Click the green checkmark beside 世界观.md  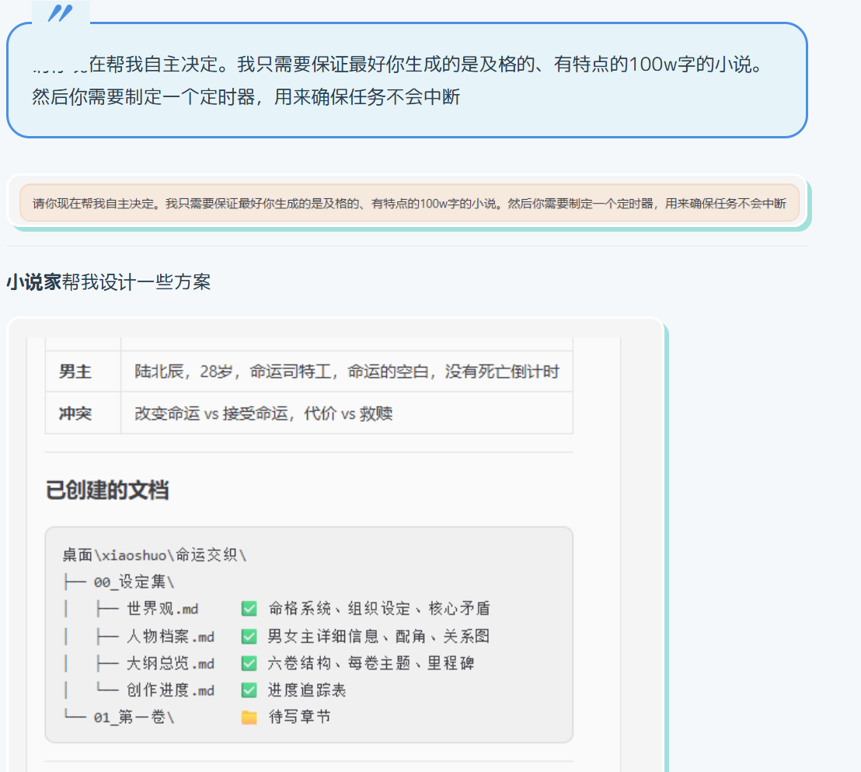249,609
